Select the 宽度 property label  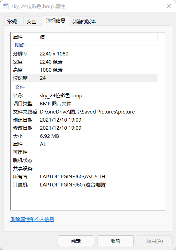[x=18, y=62]
